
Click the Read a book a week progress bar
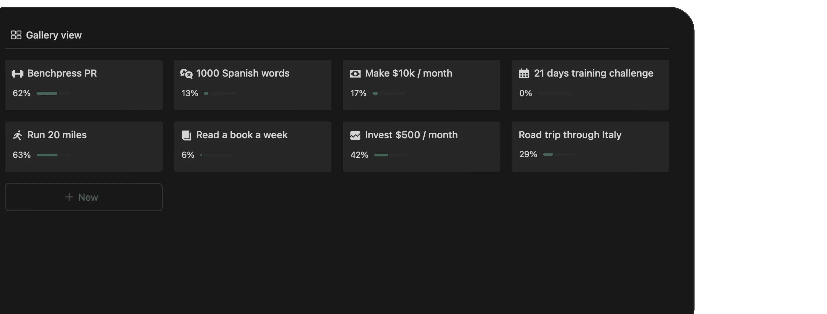coord(217,155)
